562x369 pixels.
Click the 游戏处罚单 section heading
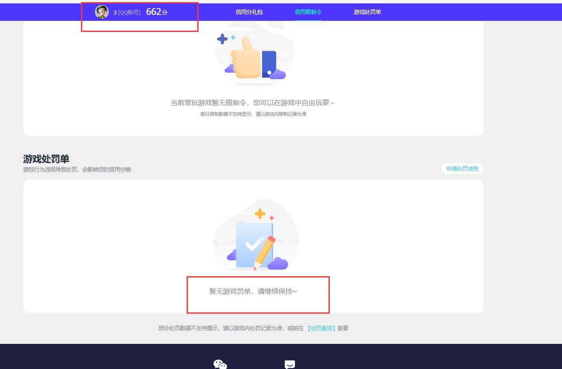coord(46,159)
